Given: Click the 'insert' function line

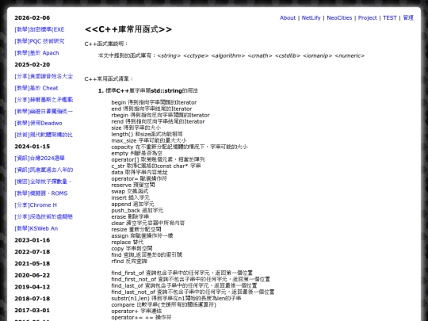Looking at the screenshot, I should [130, 197].
